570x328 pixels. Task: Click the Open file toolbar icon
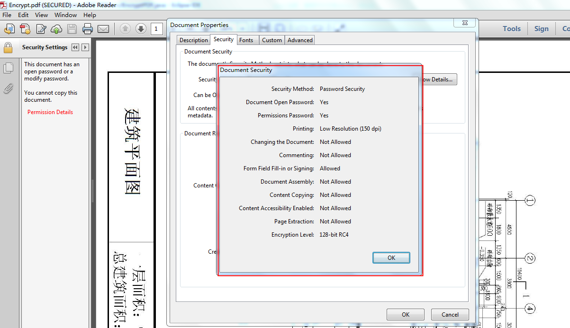coord(9,29)
